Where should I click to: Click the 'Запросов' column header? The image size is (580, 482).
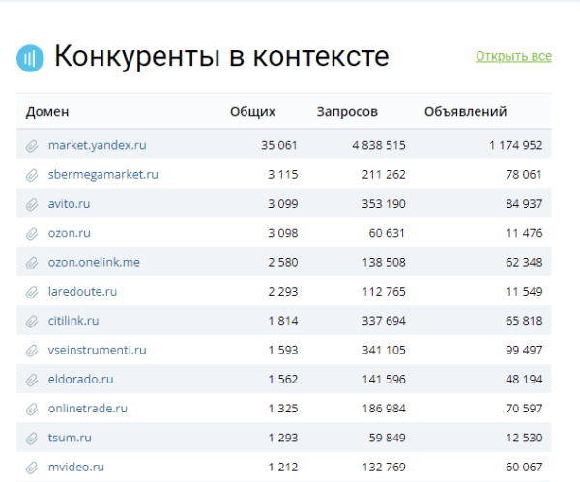pos(347,112)
